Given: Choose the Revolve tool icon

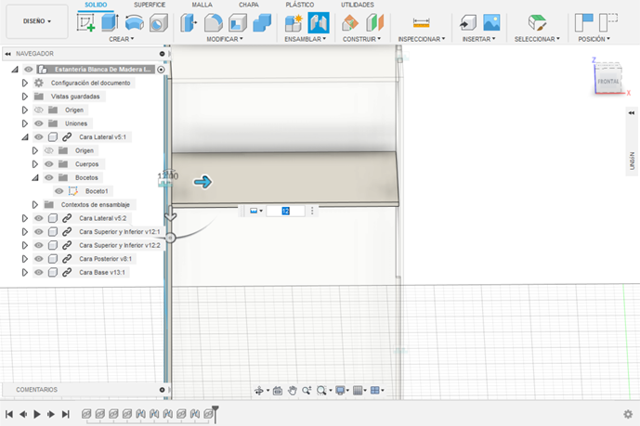Looking at the screenshot, I should click(x=135, y=23).
